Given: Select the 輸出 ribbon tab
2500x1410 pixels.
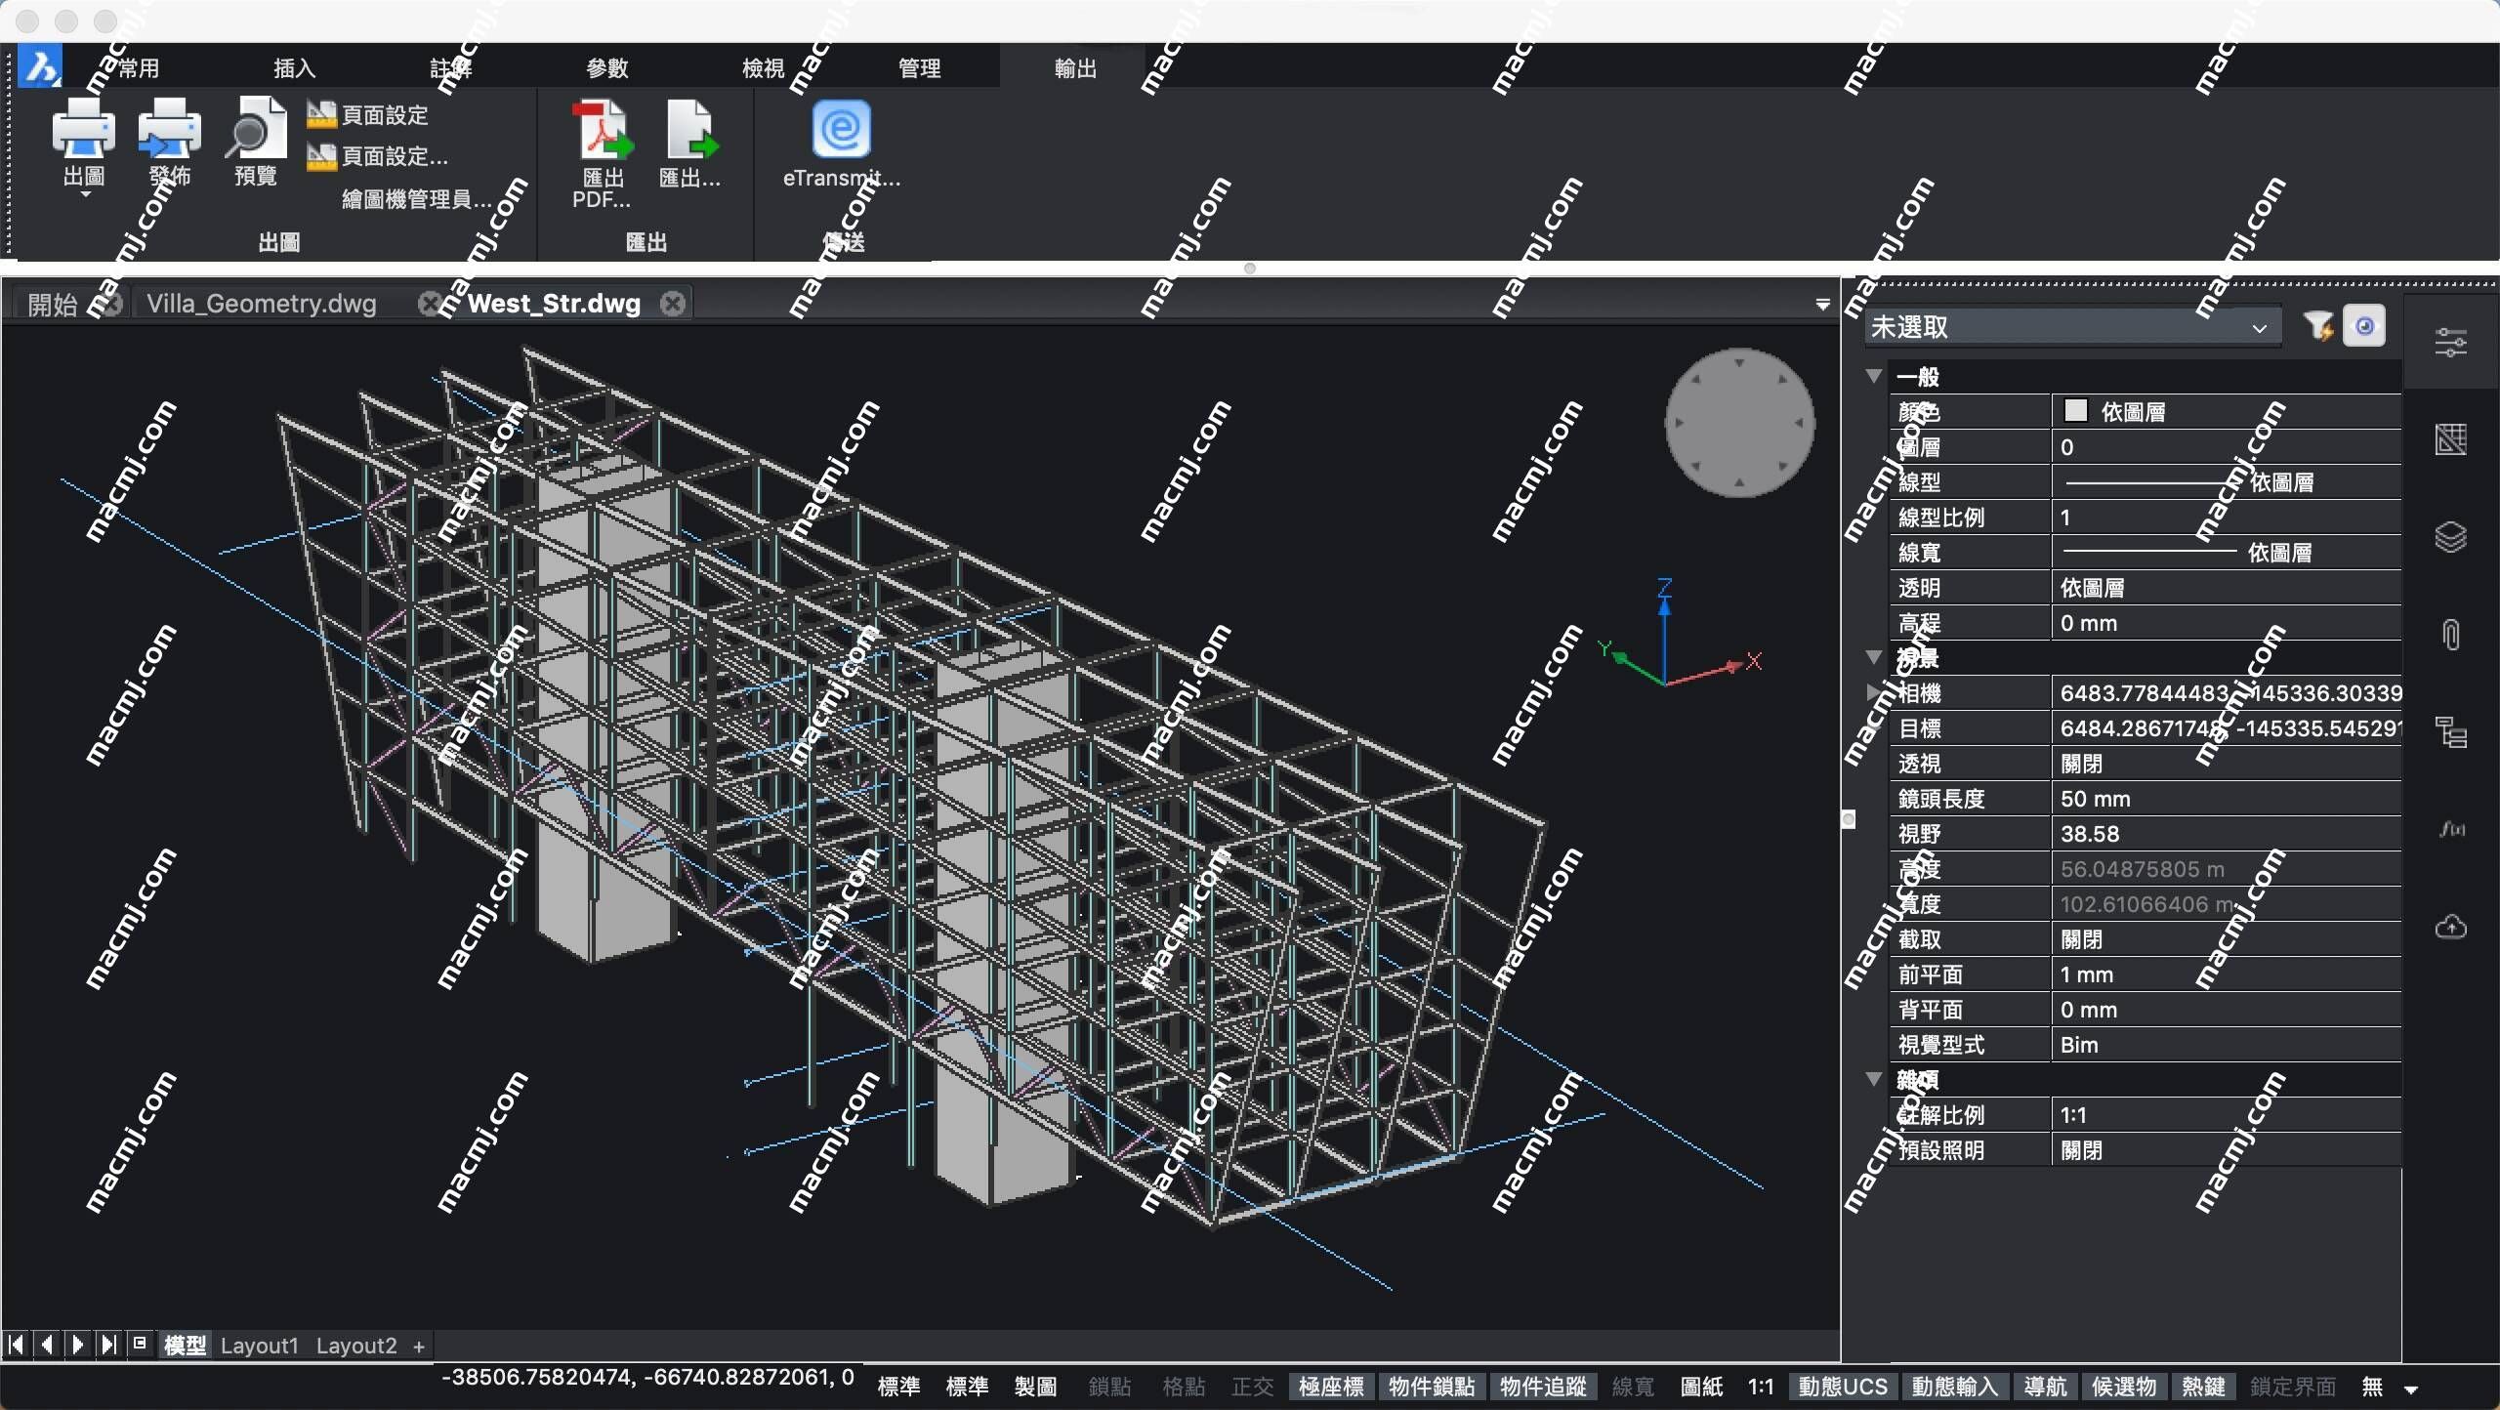Looking at the screenshot, I should point(1075,68).
